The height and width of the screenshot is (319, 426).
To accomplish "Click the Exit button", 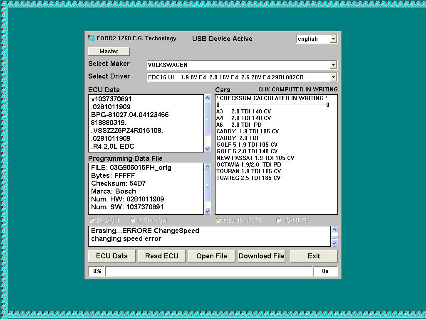I will (314, 256).
